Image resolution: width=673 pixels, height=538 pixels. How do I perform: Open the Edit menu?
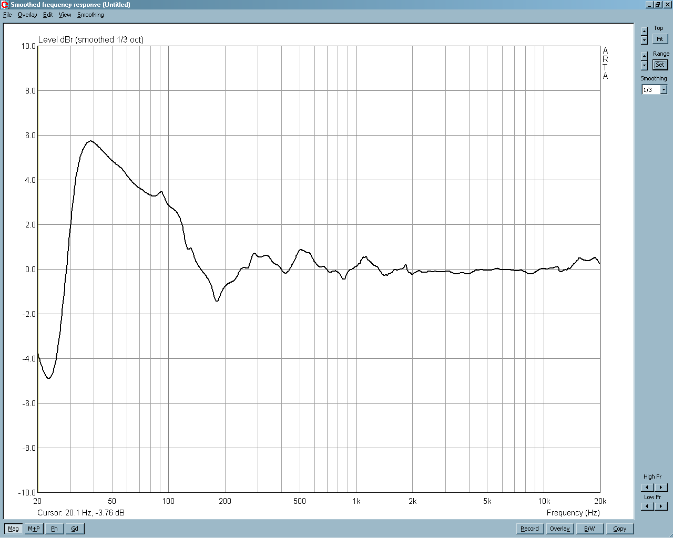[48, 15]
